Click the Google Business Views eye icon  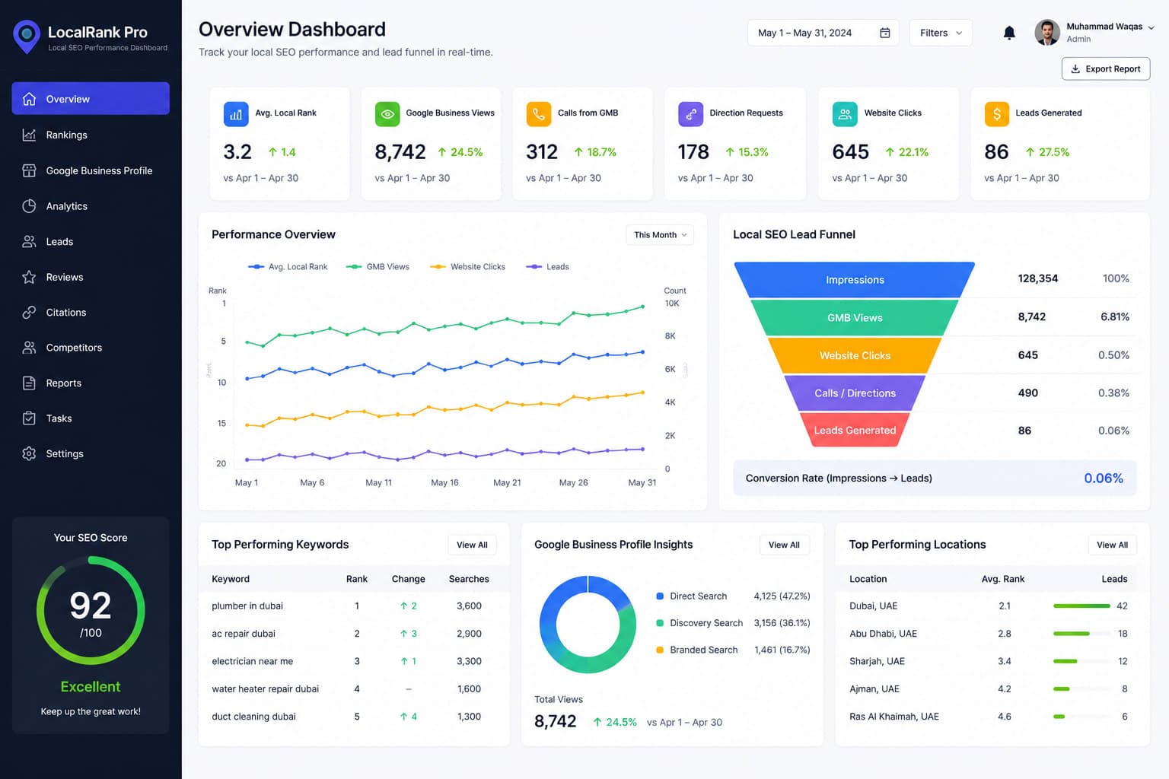(x=387, y=114)
